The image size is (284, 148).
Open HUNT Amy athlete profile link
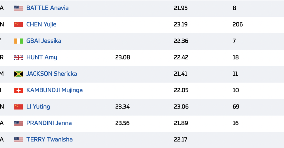42,57
